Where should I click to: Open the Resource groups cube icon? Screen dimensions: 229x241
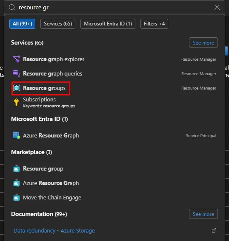pos(17,88)
